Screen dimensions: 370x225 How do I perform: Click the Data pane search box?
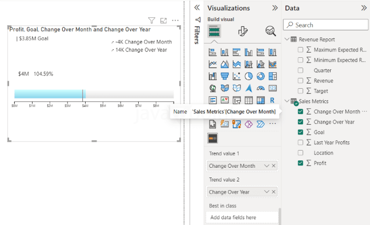325,25
